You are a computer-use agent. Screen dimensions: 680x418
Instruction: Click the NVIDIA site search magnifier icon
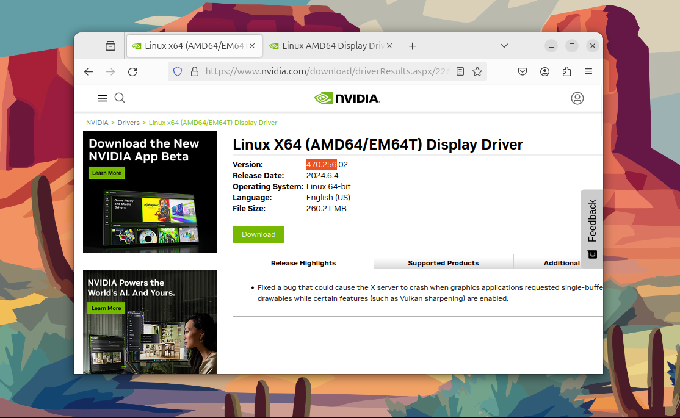pyautogui.click(x=120, y=98)
